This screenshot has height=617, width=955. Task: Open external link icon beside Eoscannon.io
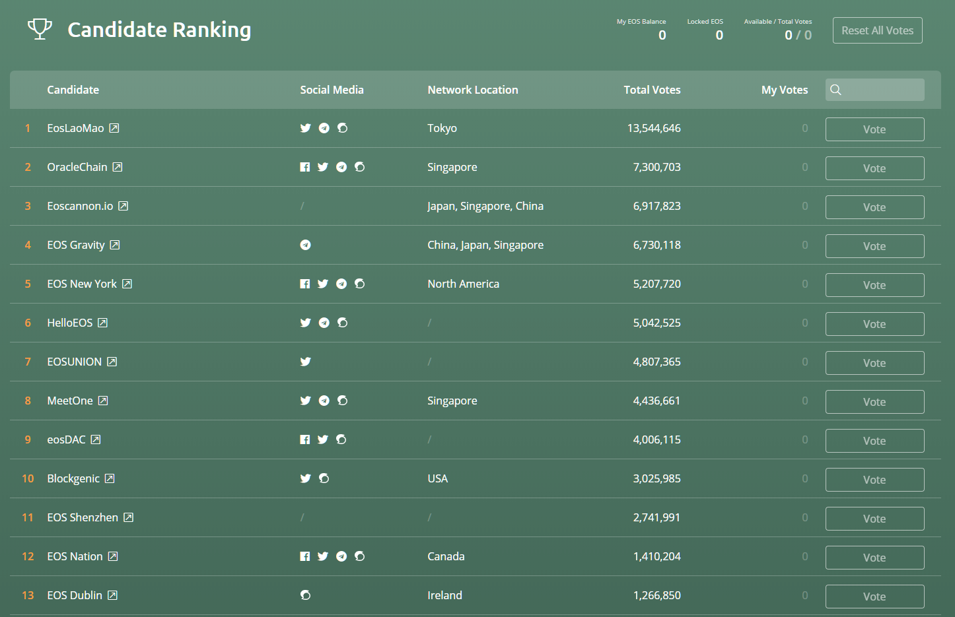coord(123,206)
